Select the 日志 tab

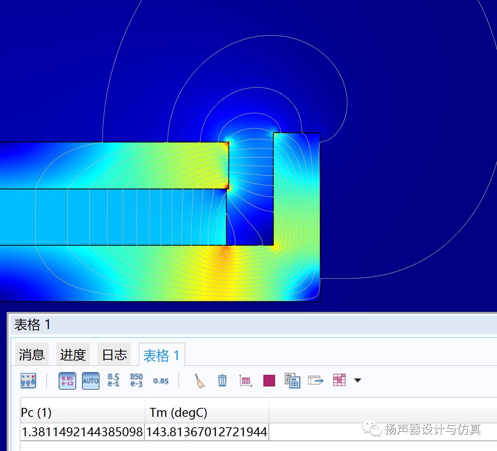114,355
